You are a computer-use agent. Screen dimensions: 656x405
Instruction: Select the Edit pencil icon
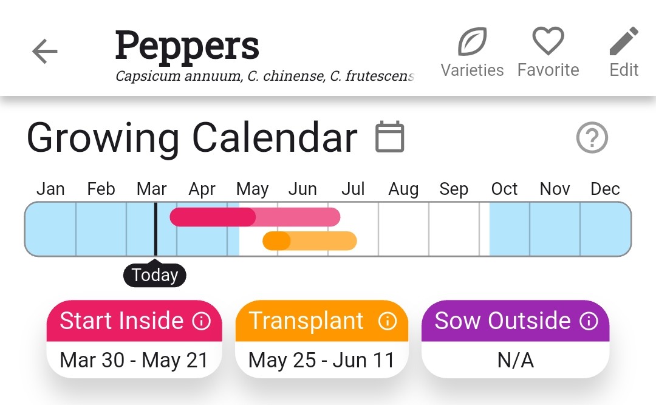coord(623,41)
